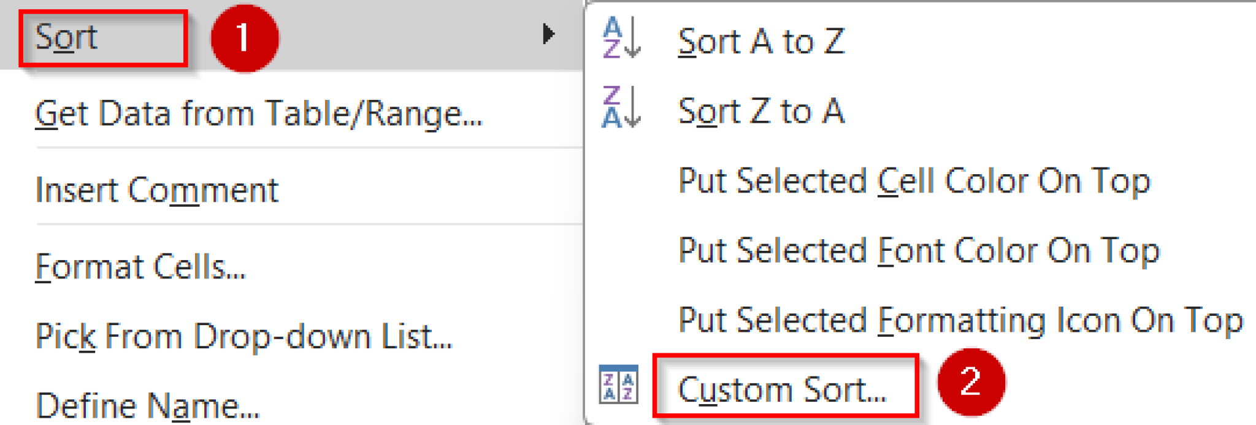Select the Sort Z to A label
Image resolution: width=1256 pixels, height=425 pixels.
click(x=761, y=112)
